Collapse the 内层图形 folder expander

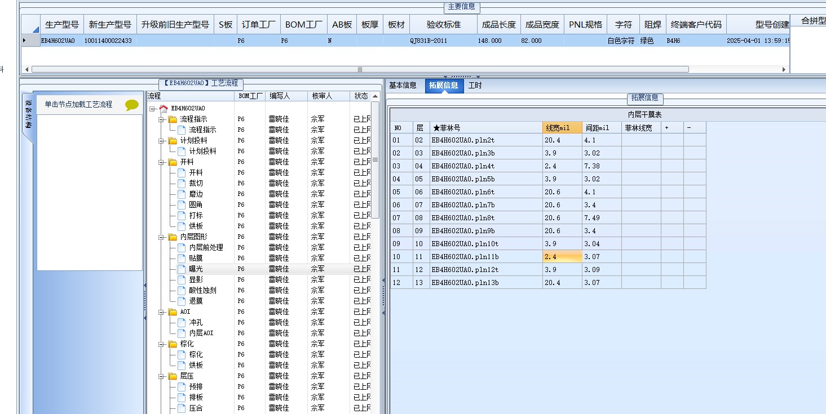(x=161, y=237)
